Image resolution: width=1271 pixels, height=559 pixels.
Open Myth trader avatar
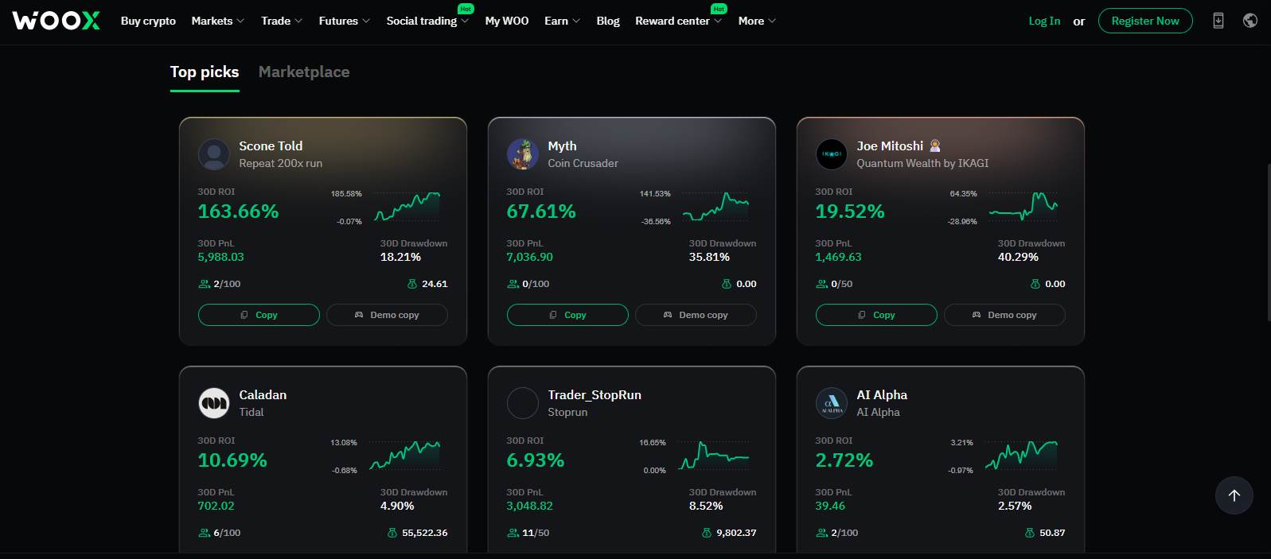tap(522, 154)
